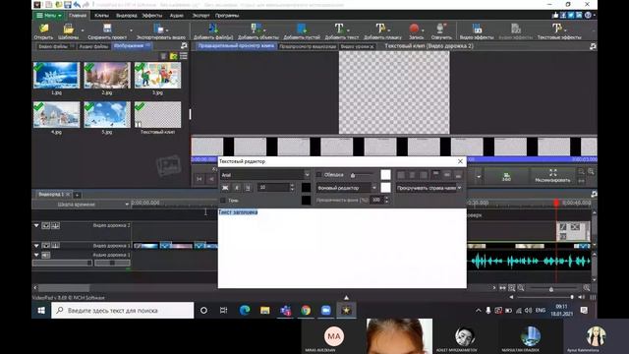
Task: Mute the Аудио дорожка 1 track
Action: coord(46,255)
